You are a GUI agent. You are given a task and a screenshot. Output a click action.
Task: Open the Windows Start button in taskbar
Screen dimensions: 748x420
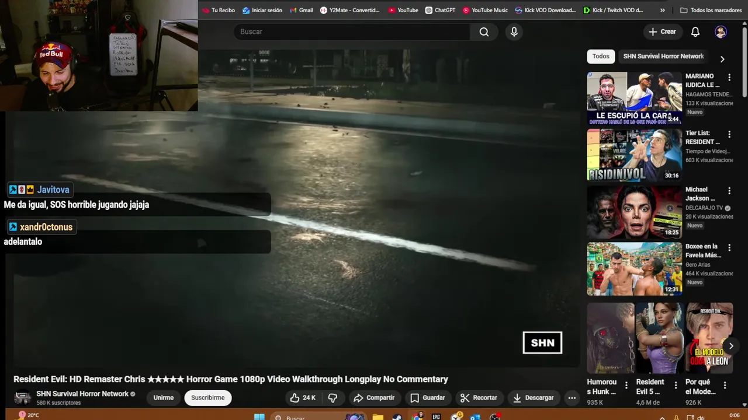259,416
